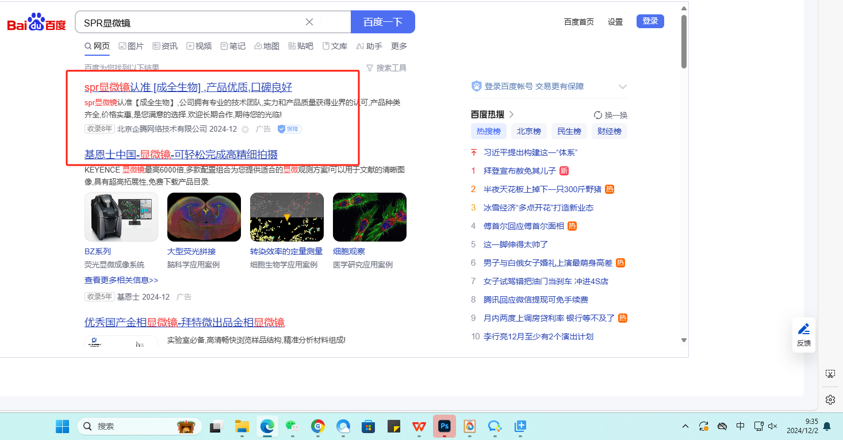Open the 查看更多相关信息 link
Viewport: 843px width, 440px height.
(121, 280)
